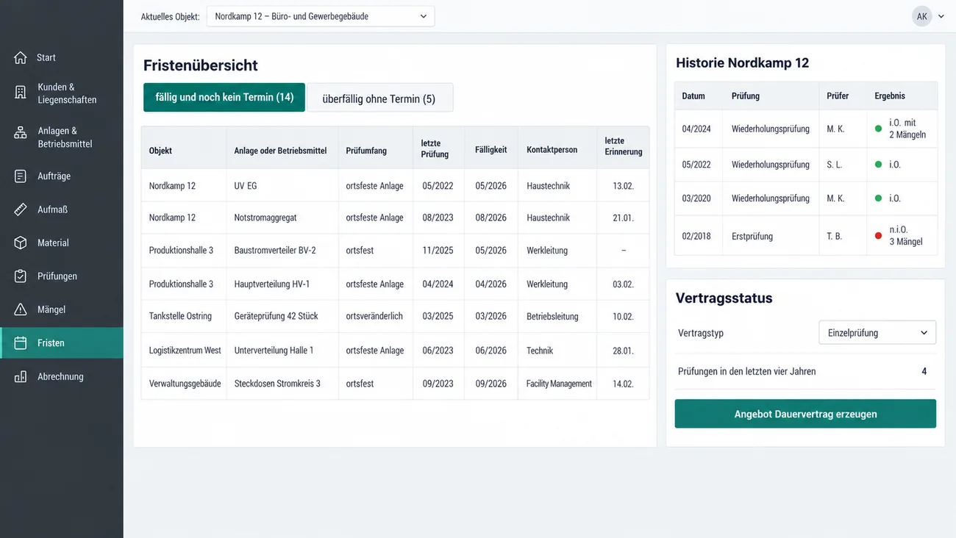Open the 05/2022 history entry
956x538 pixels.
(x=805, y=165)
